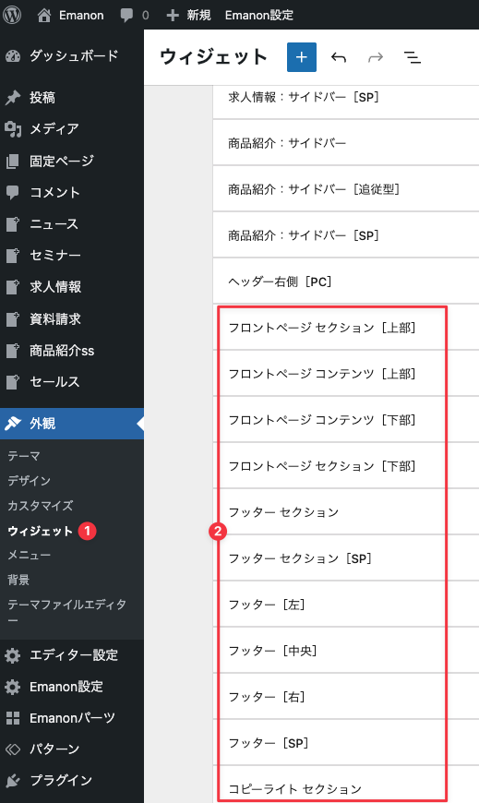This screenshot has width=479, height=803.
Task: Open Emanon設定 in the top admin bar
Action: pos(259,16)
